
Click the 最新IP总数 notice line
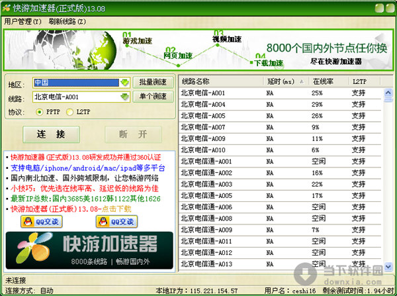pyautogui.click(x=85, y=199)
